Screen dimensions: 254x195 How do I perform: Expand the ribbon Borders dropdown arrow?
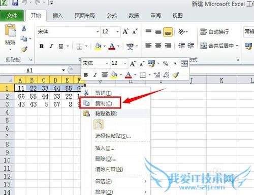[x=86, y=46]
